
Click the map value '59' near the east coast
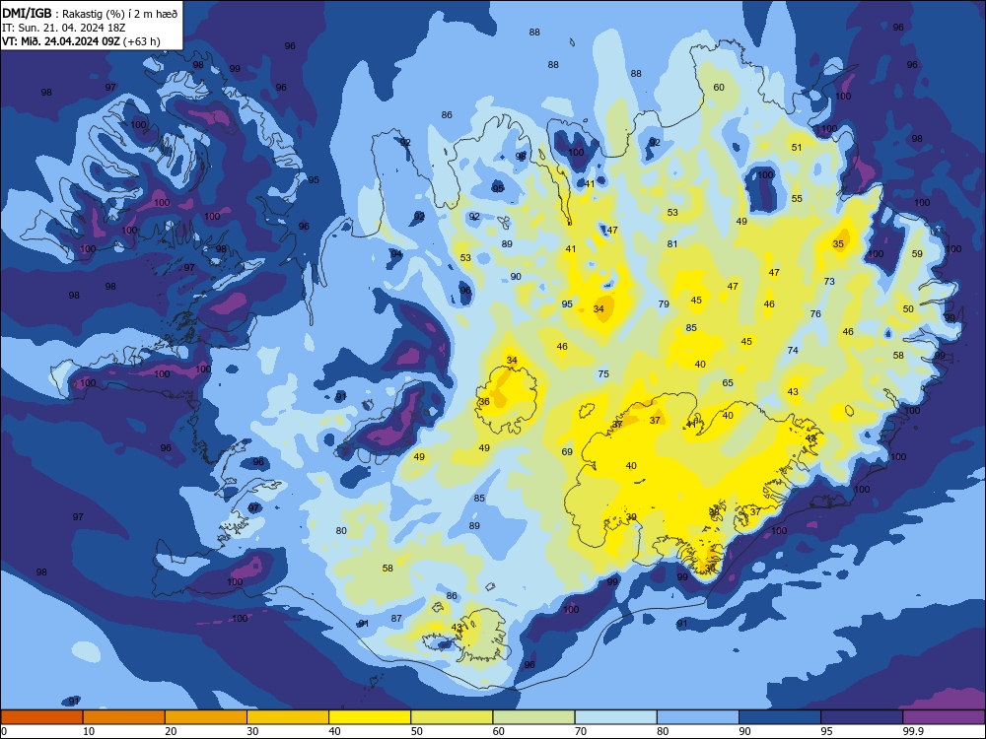917,253
